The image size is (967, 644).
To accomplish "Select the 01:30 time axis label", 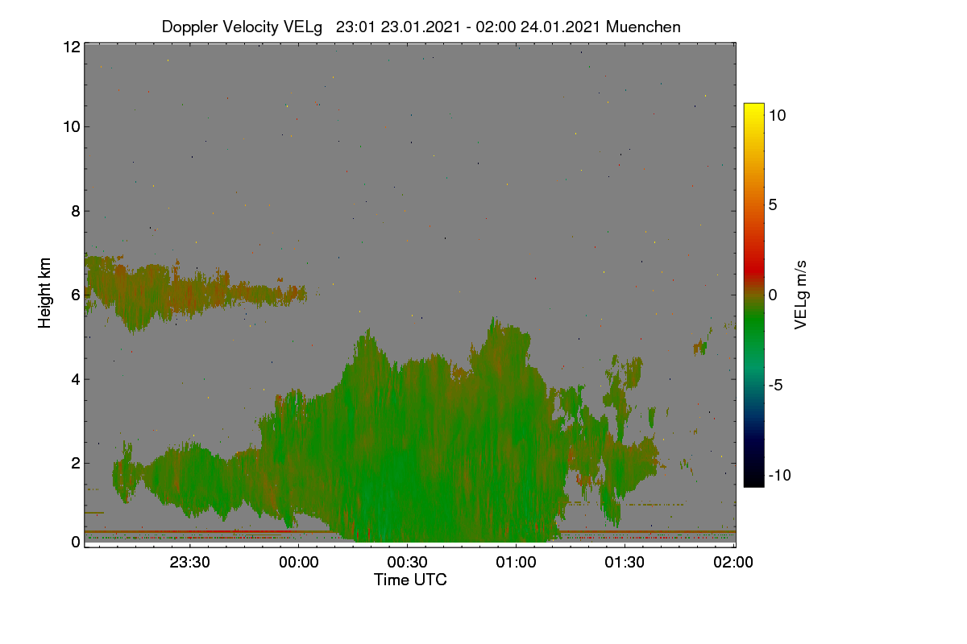I will click(625, 563).
